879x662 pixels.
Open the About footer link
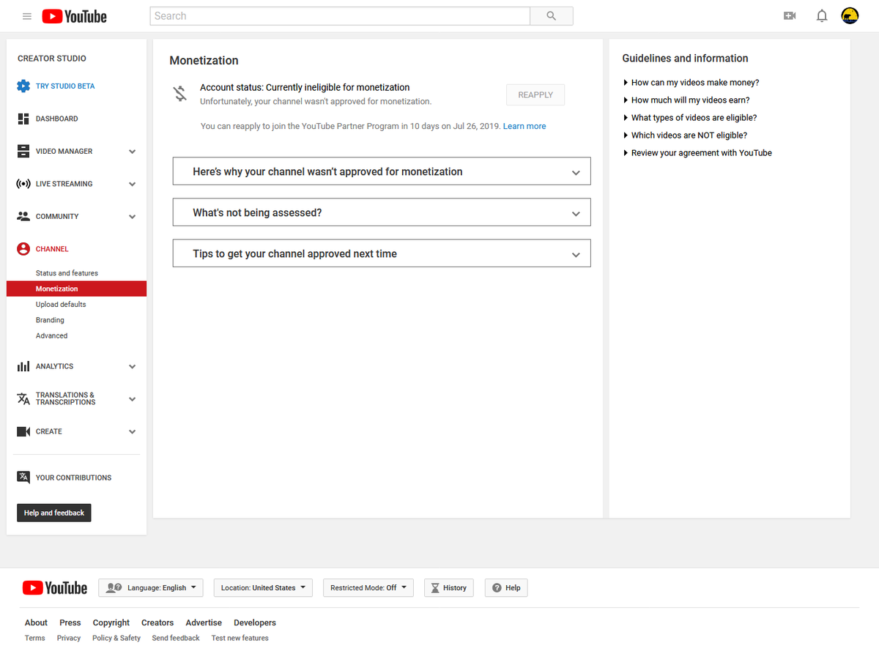point(36,622)
